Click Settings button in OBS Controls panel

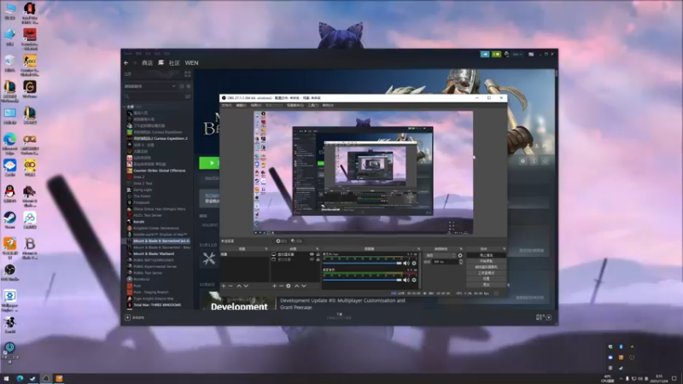click(486, 279)
